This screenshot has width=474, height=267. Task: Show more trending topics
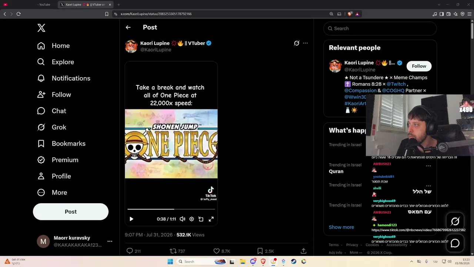(x=341, y=227)
